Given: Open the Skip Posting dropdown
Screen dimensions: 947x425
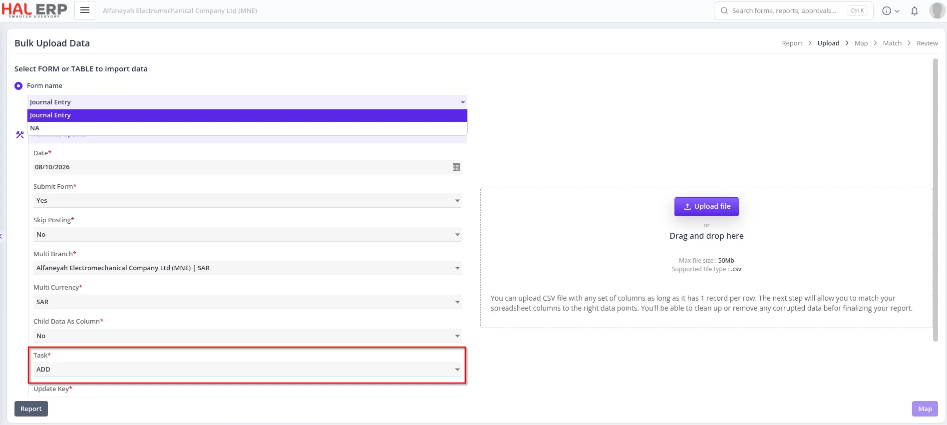Looking at the screenshot, I should tap(248, 235).
